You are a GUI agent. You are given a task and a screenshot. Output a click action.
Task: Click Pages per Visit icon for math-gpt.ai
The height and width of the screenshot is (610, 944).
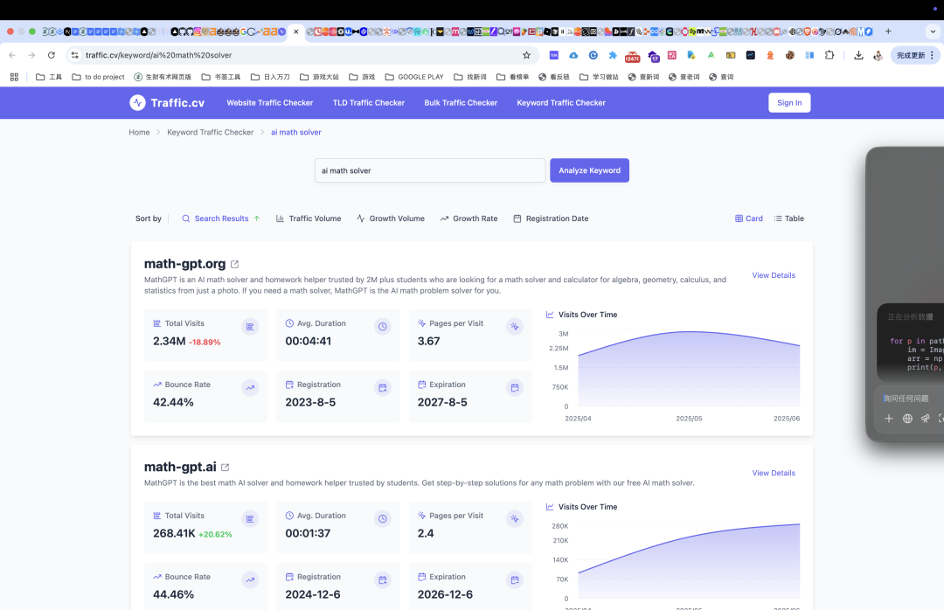[x=515, y=518]
